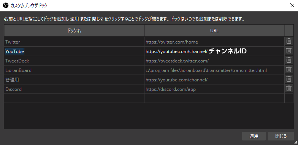Delete the LioranBoard dock entry
The image size is (298, 145).
[289, 70]
